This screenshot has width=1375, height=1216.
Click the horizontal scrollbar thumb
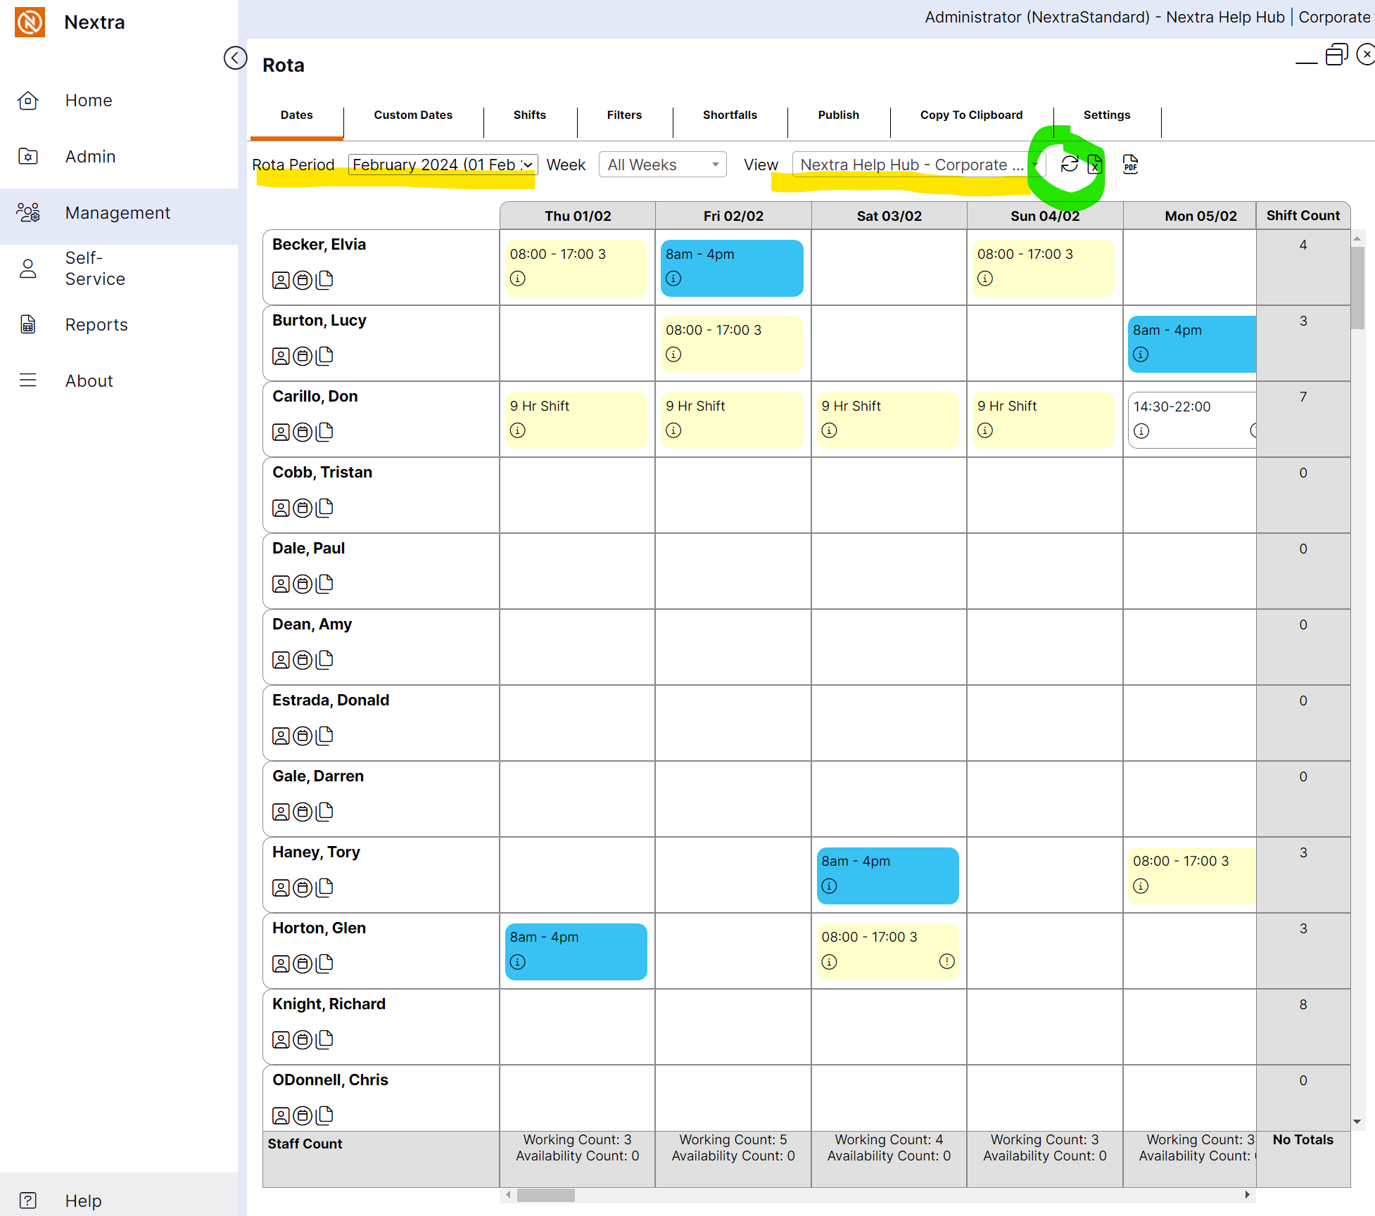[545, 1195]
